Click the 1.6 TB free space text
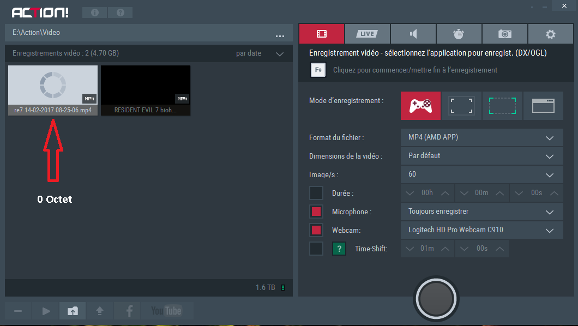The image size is (578, 326). click(x=266, y=287)
